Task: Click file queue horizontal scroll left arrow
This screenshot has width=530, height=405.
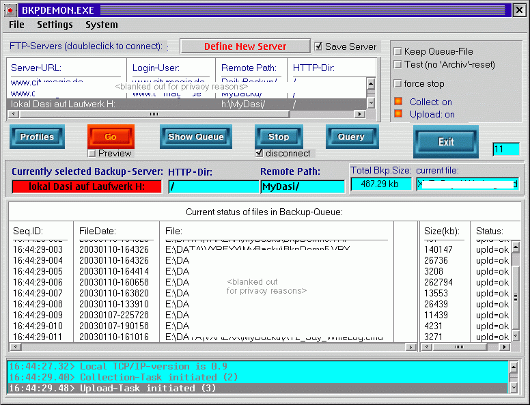Action: (x=16, y=347)
